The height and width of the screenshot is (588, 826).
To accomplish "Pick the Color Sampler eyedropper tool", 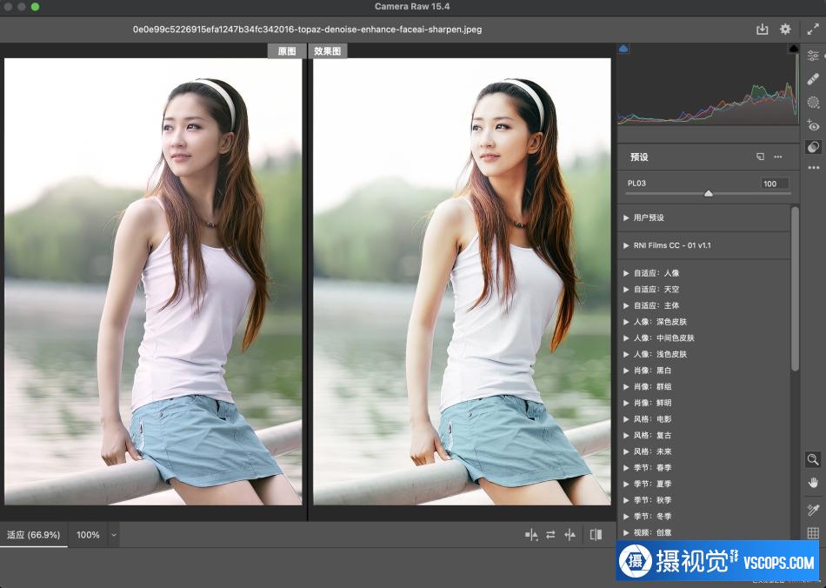I will point(813,509).
